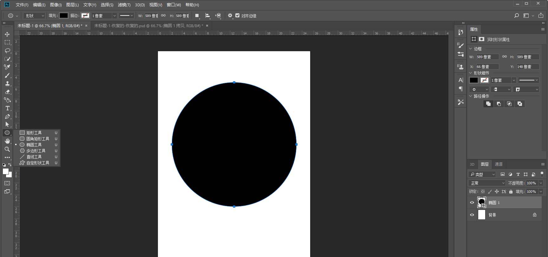This screenshot has height=257, width=548.
Task: Open shape geometry gear settings
Action: point(230,15)
